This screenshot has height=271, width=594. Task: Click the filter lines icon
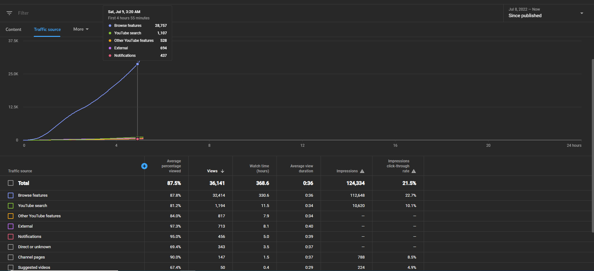point(9,13)
